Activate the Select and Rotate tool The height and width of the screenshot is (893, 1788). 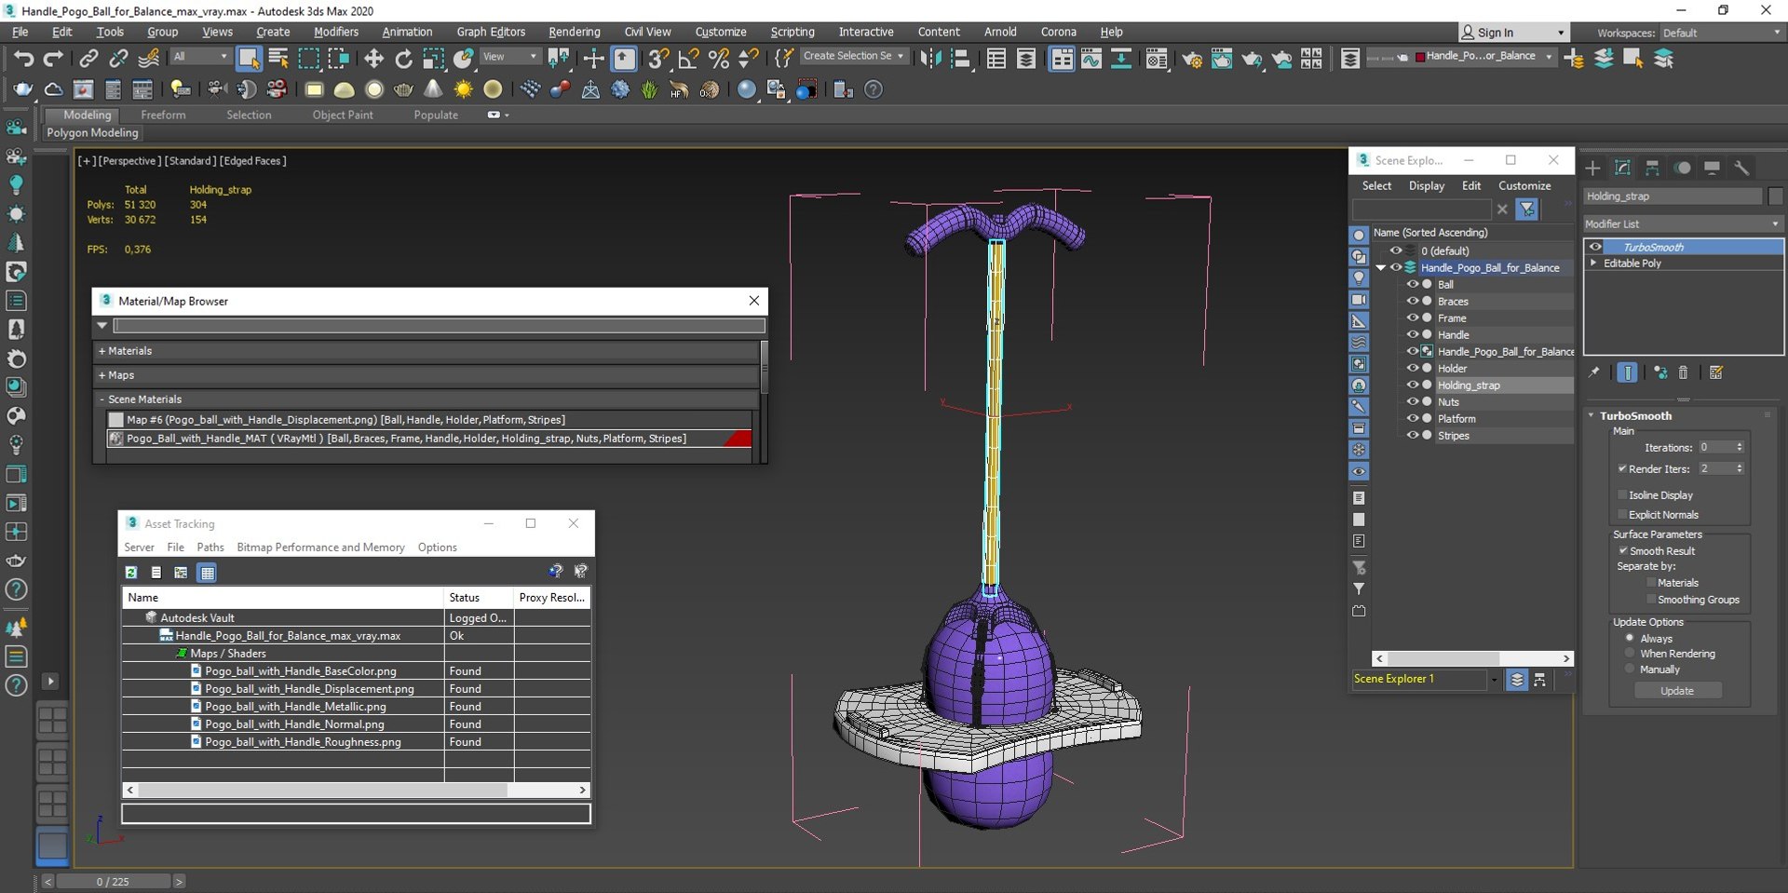(403, 59)
